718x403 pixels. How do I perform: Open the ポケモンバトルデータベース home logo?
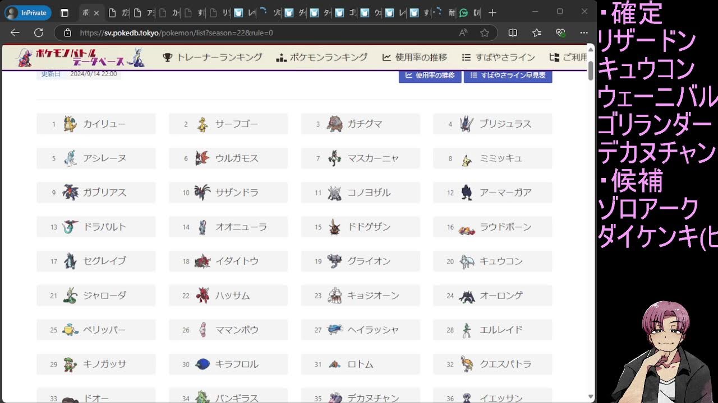(80, 57)
